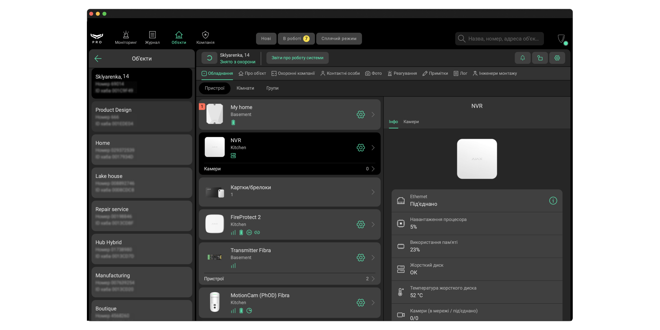Click the object settings gear in header

click(557, 58)
